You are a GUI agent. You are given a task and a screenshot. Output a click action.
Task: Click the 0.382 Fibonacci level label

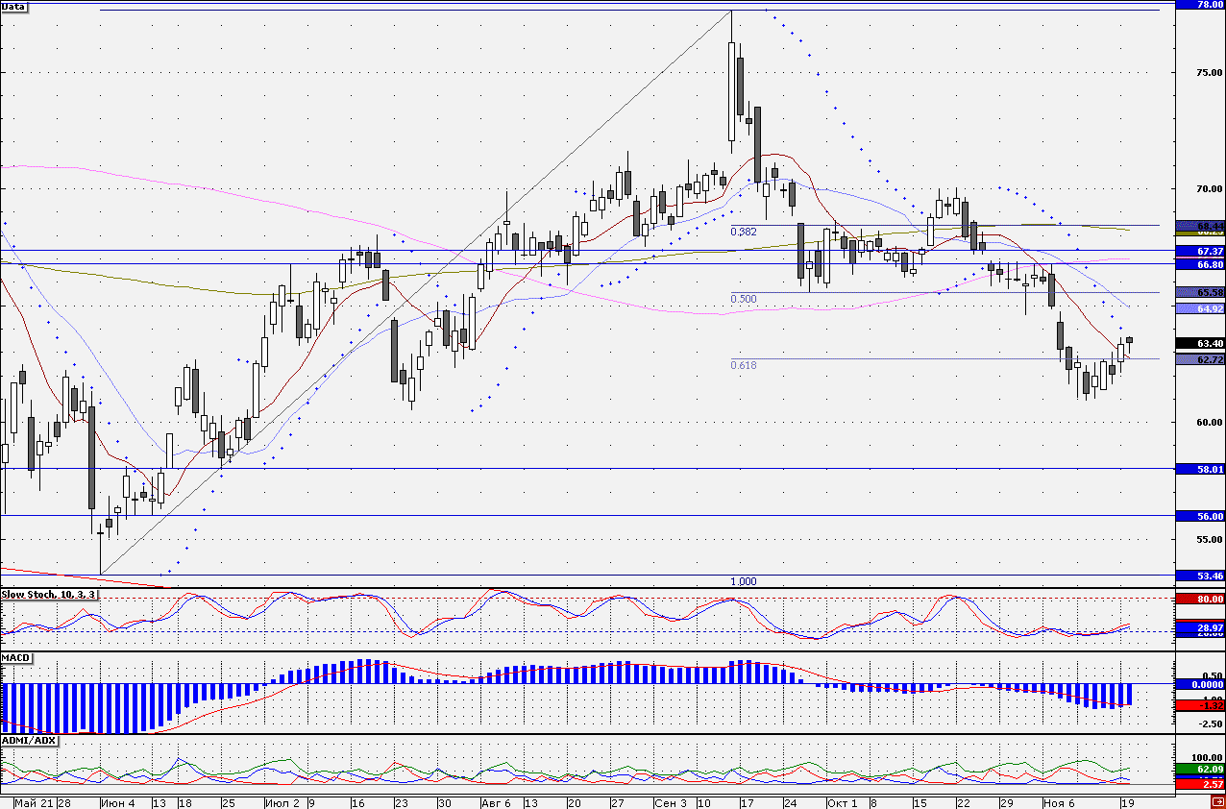(744, 232)
